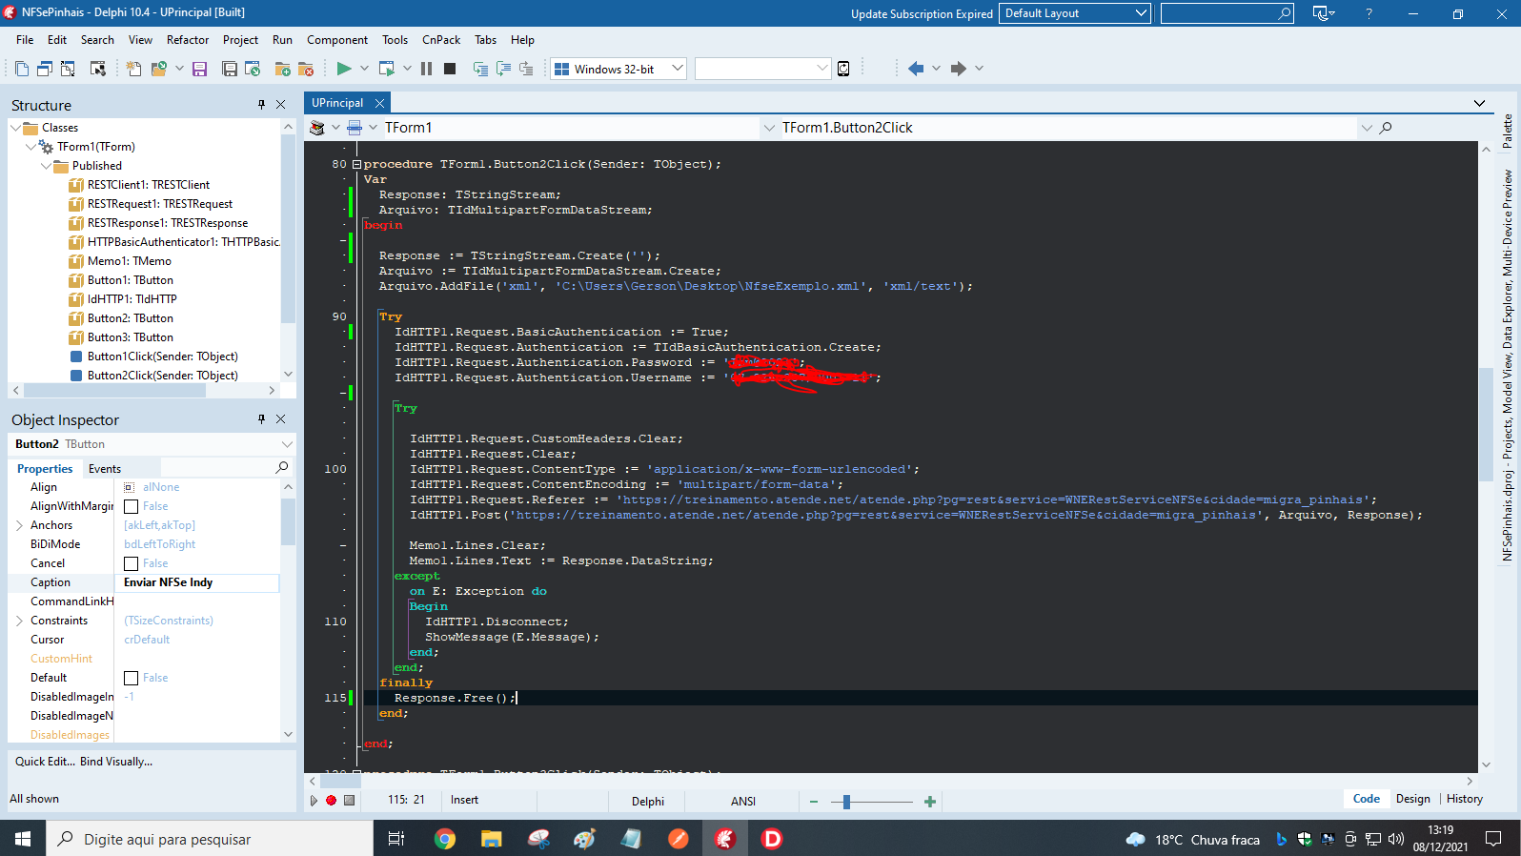Open the Component menu

tap(337, 40)
